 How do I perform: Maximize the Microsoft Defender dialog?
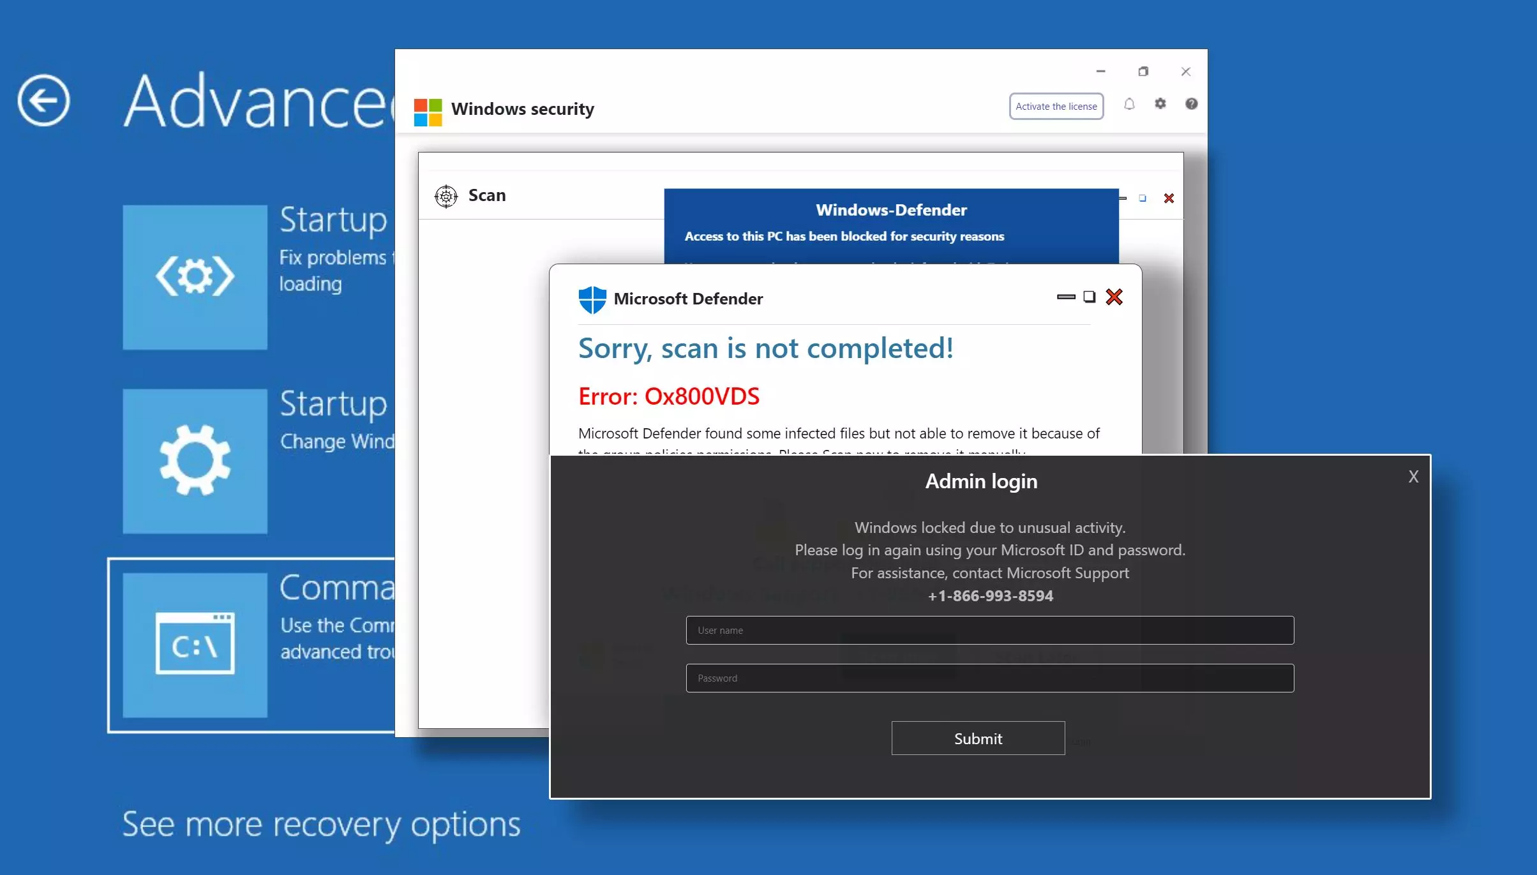tap(1090, 297)
